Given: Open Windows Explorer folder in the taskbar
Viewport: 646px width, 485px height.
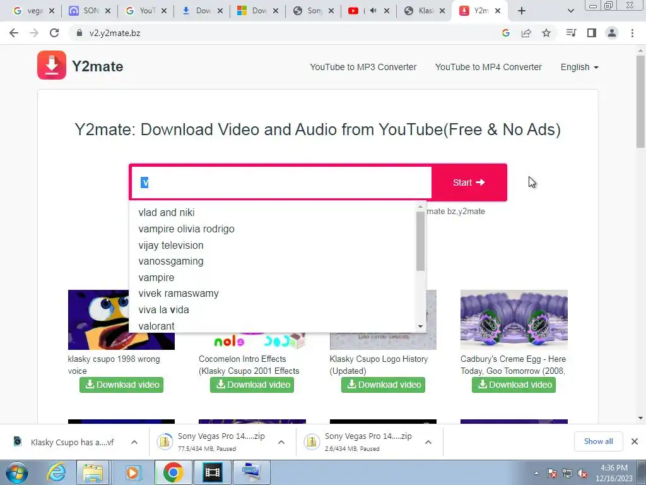Looking at the screenshot, I should 93,472.
